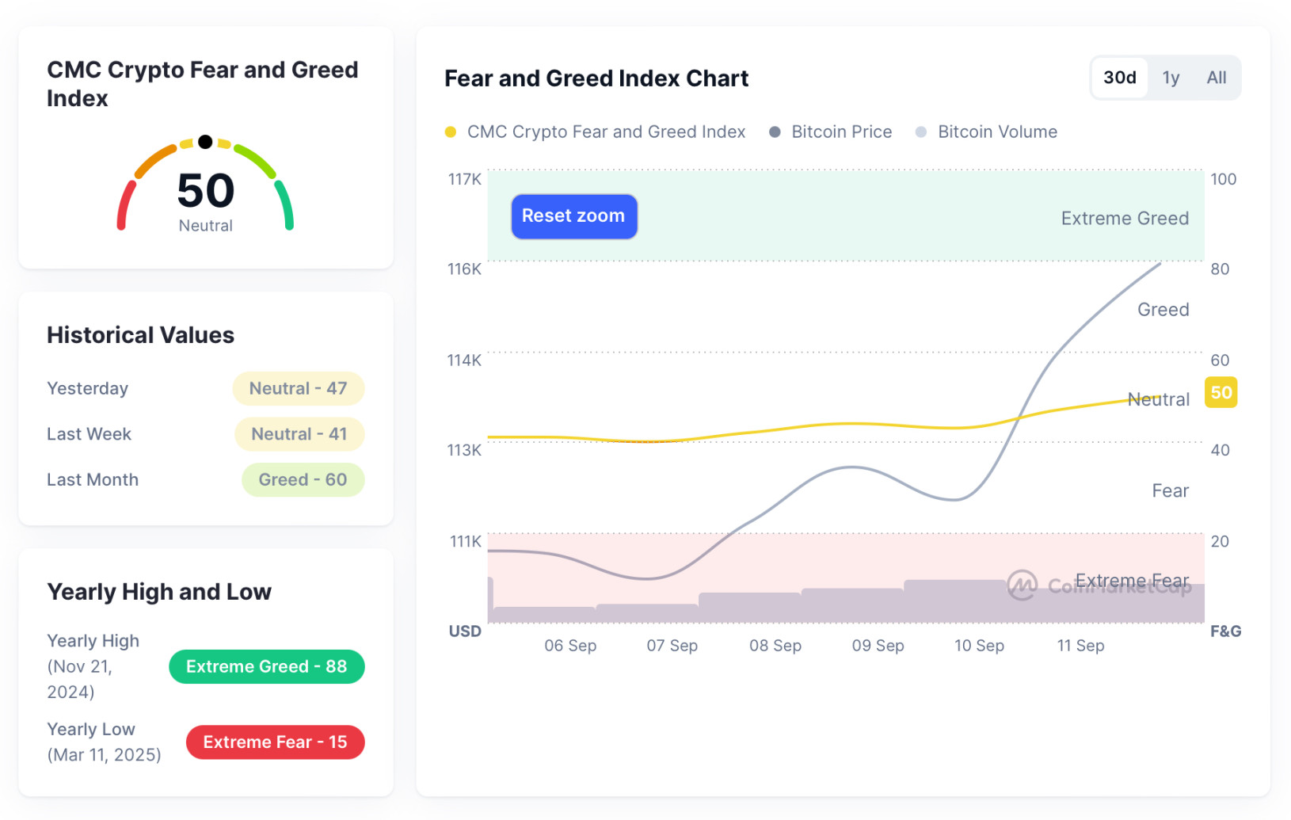This screenshot has height=820, width=1291.
Task: Hide the Bitcoin Volume legend series
Action: [x=996, y=132]
